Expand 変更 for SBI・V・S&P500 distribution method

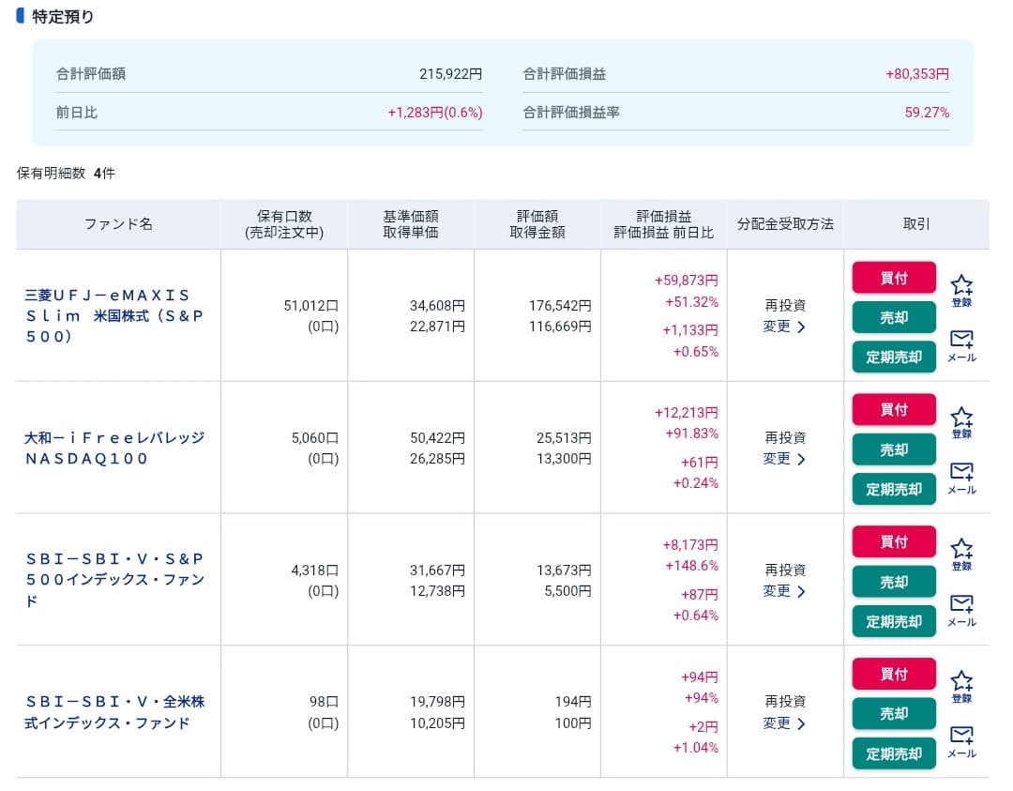click(784, 591)
